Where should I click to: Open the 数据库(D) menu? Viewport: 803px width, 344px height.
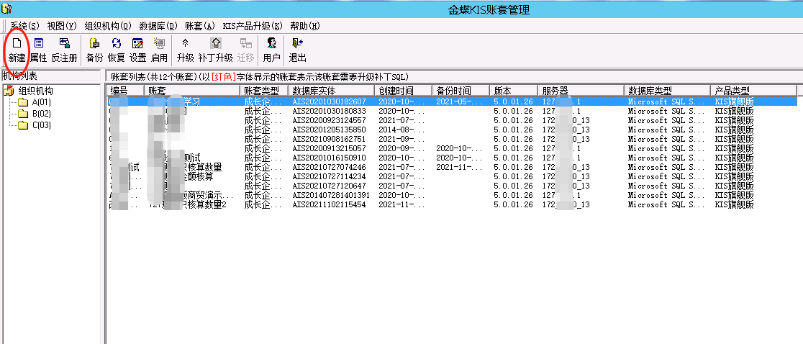tap(158, 26)
